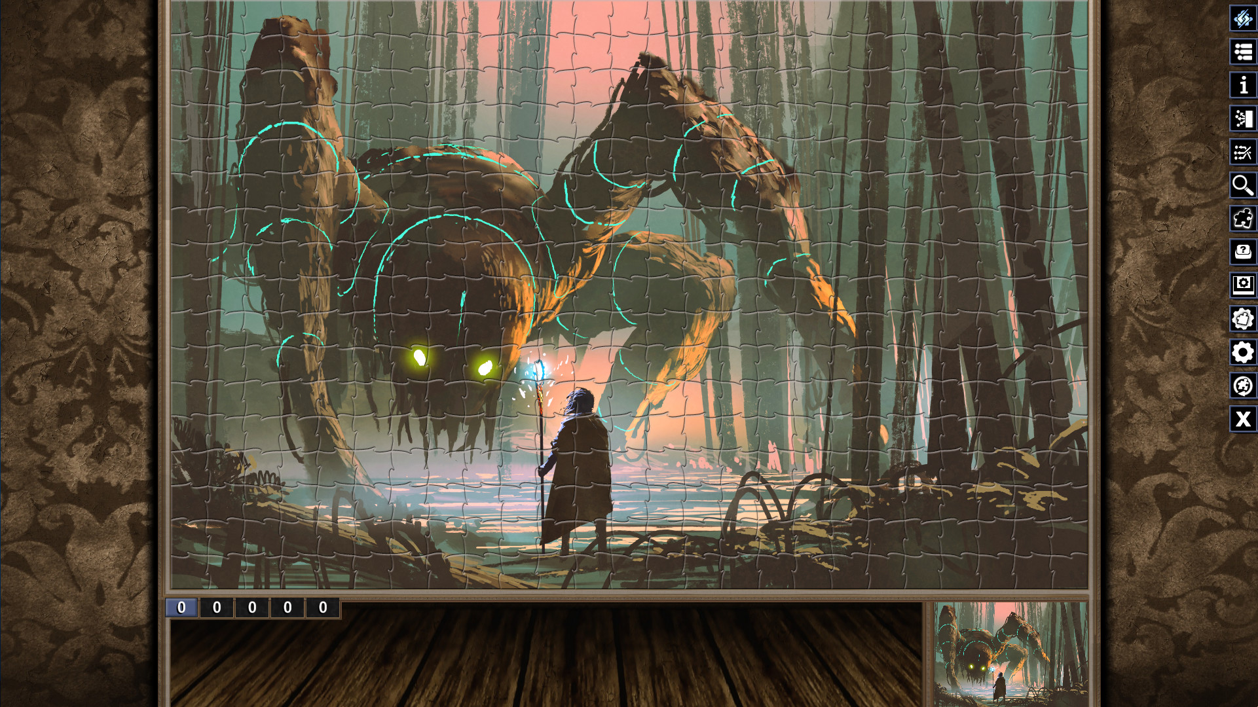The height and width of the screenshot is (707, 1258).
Task: Select the shuffle pieces tool
Action: (x=1242, y=152)
